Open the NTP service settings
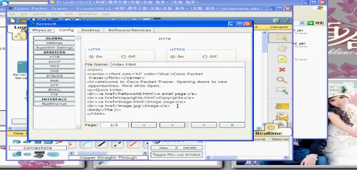Viewport: 357px width, 170px height. 54,85
